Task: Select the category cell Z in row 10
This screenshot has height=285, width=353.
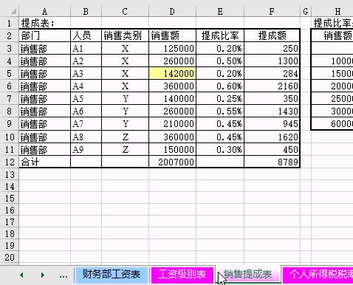Action: pos(125,137)
